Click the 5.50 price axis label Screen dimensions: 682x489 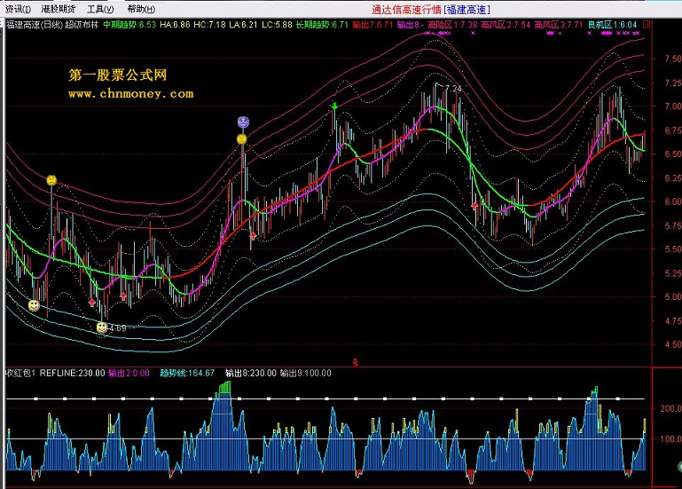click(672, 249)
